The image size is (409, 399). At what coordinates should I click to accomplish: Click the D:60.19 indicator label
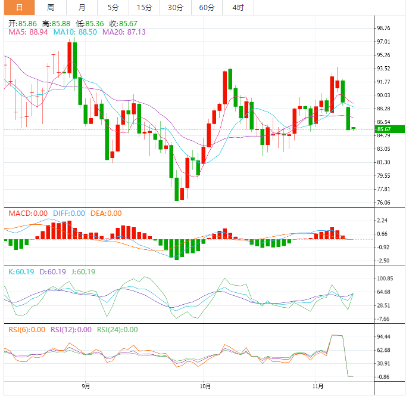[53, 272]
